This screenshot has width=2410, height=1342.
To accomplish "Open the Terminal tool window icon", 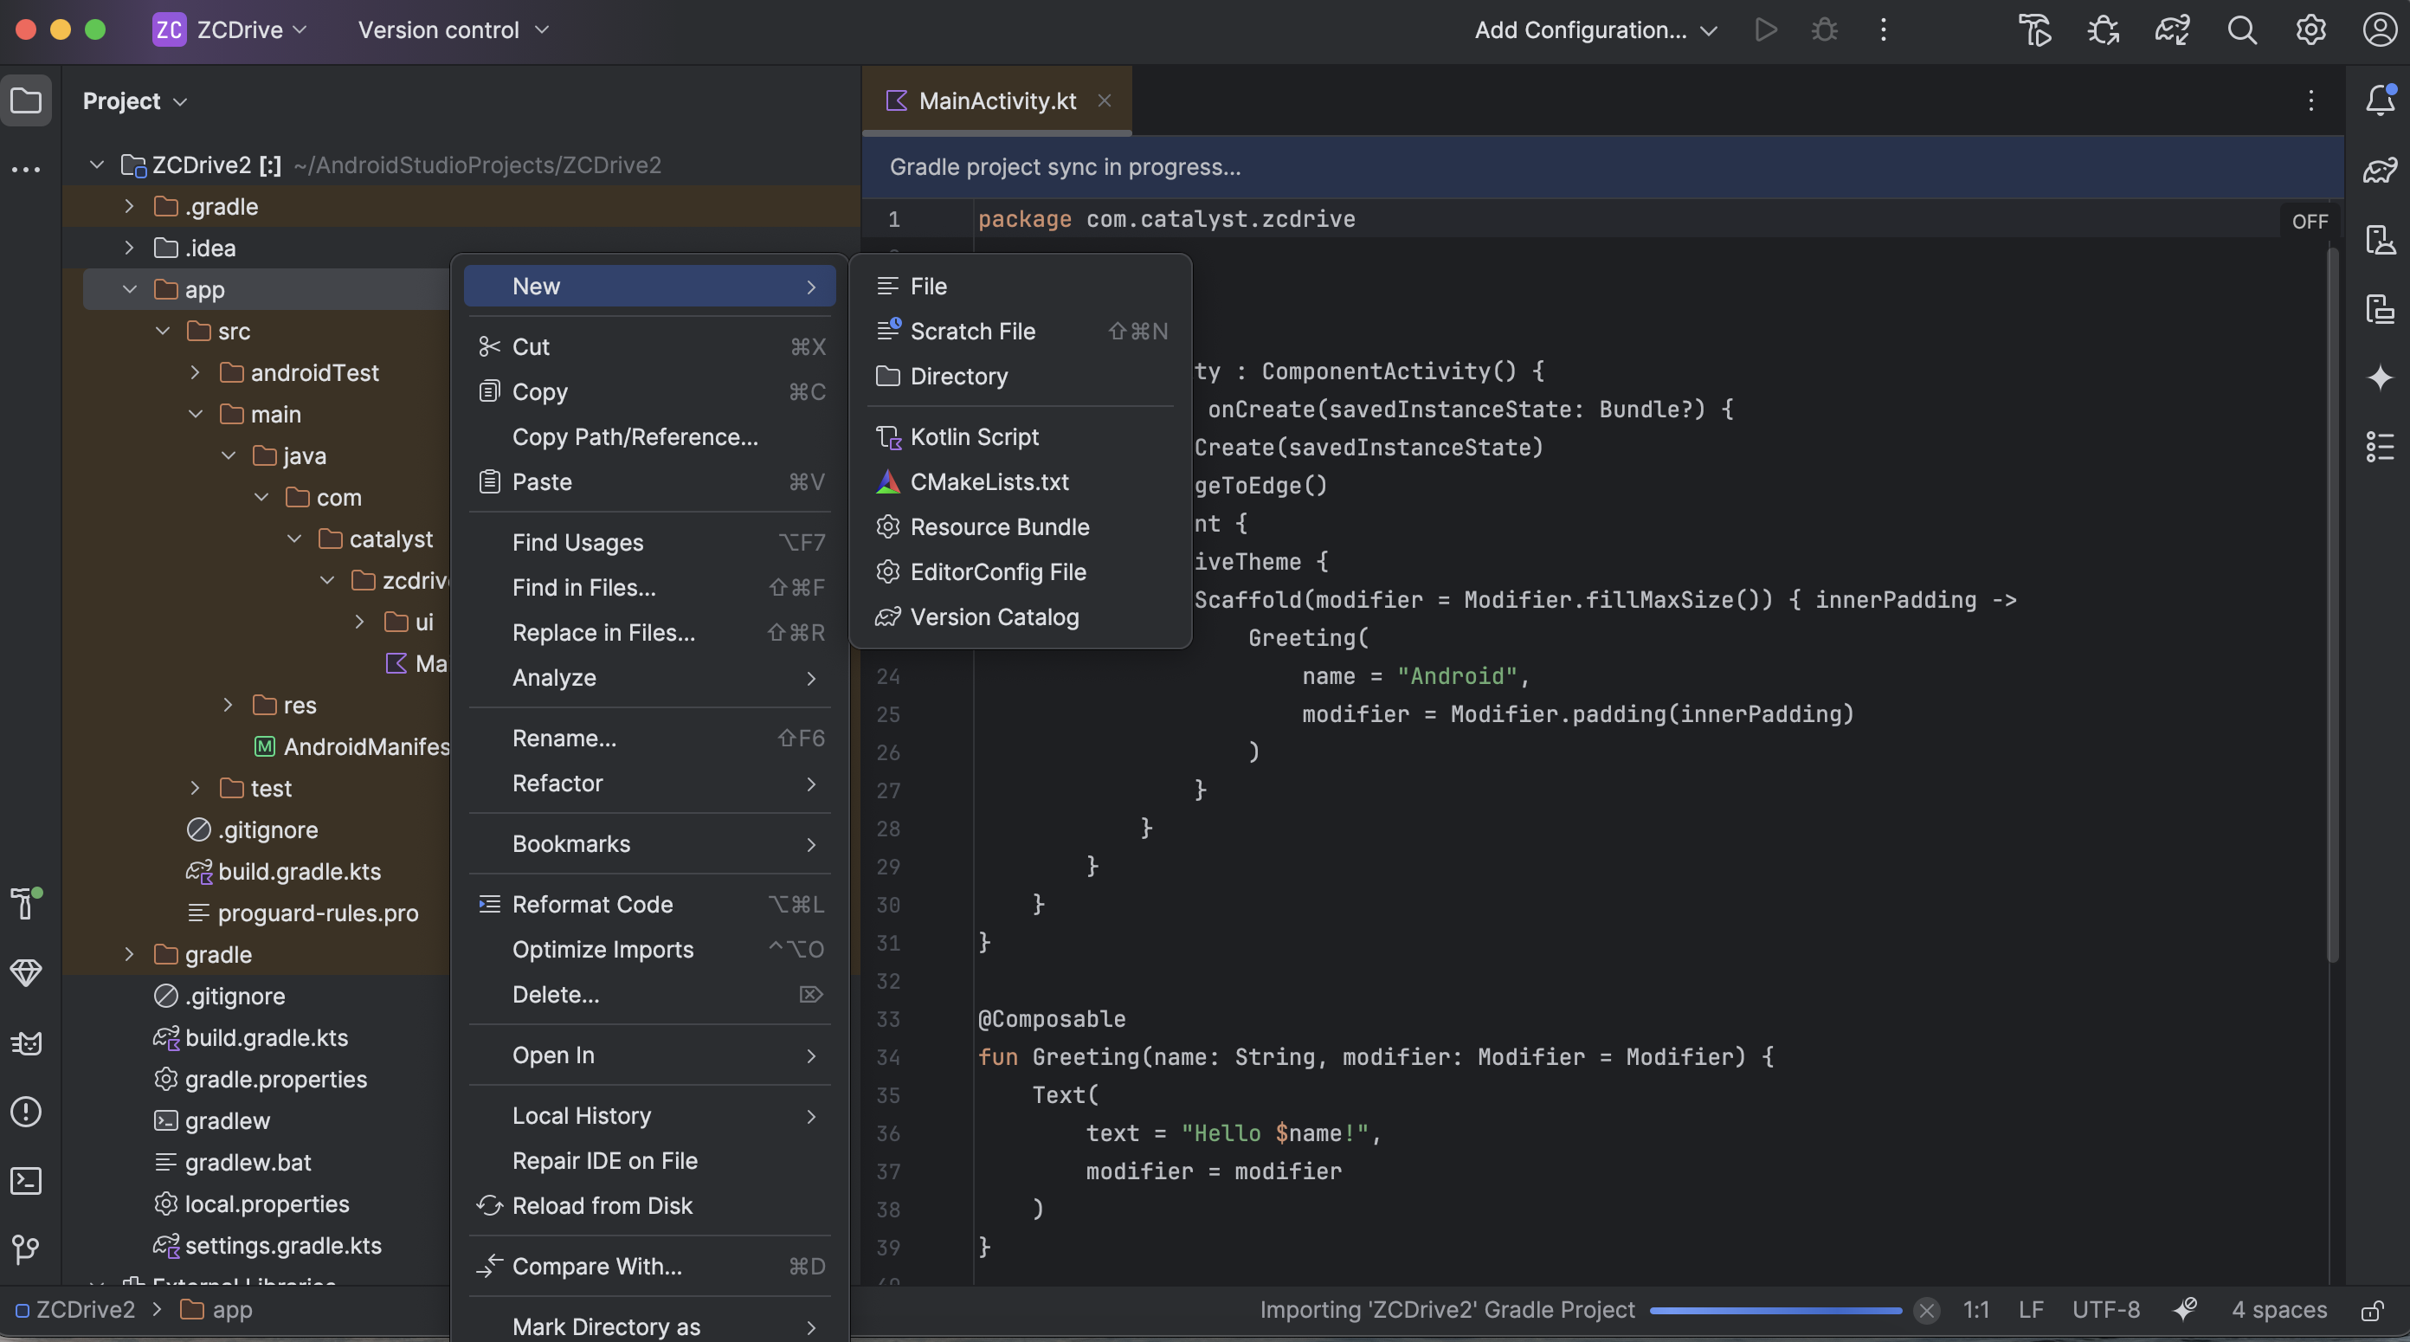I will pos(26,1180).
